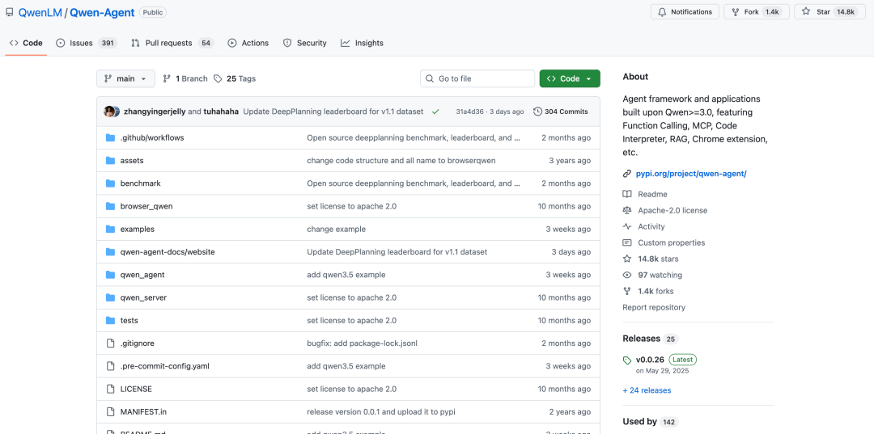This screenshot has width=874, height=434.
Task: Click the contributor avatars on latest commit
Action: (112, 112)
